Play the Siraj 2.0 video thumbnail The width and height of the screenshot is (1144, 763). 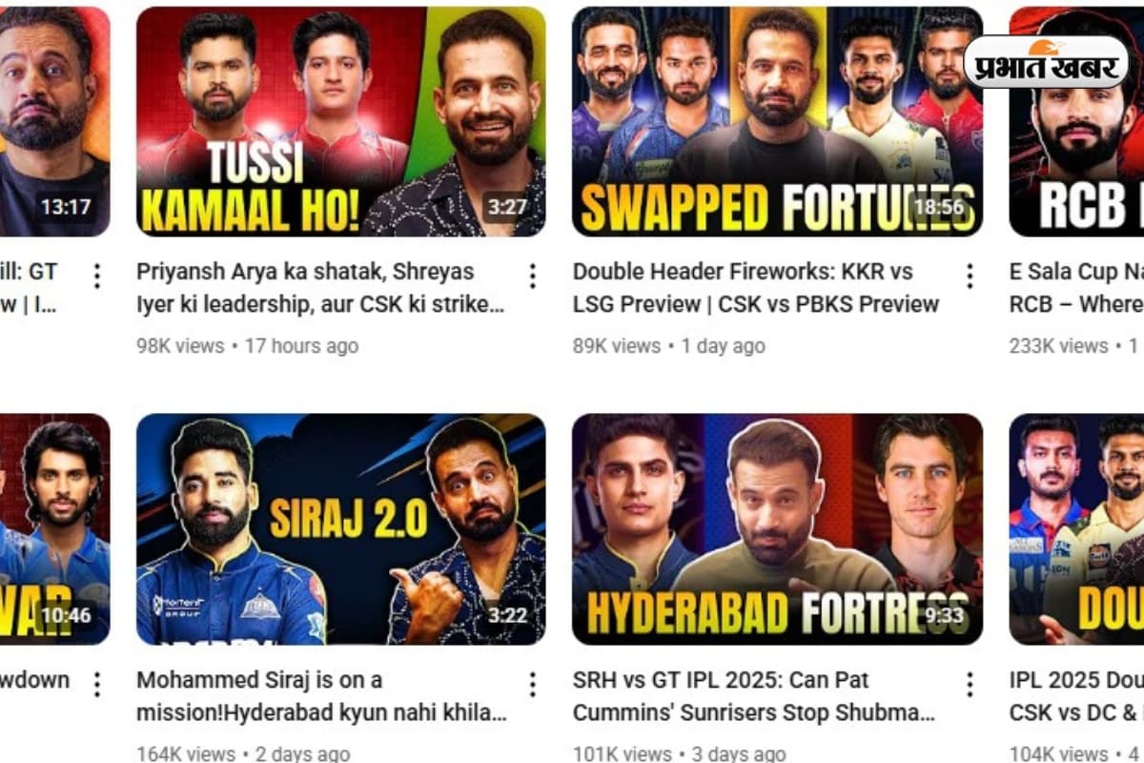coord(341,529)
